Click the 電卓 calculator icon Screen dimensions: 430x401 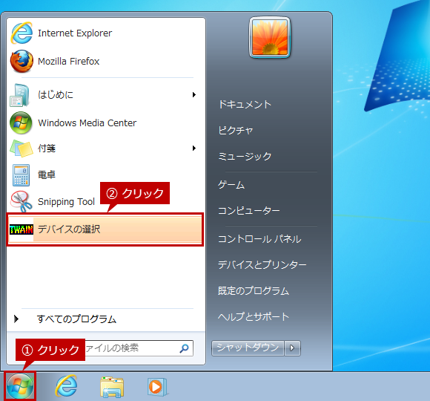[21, 175]
